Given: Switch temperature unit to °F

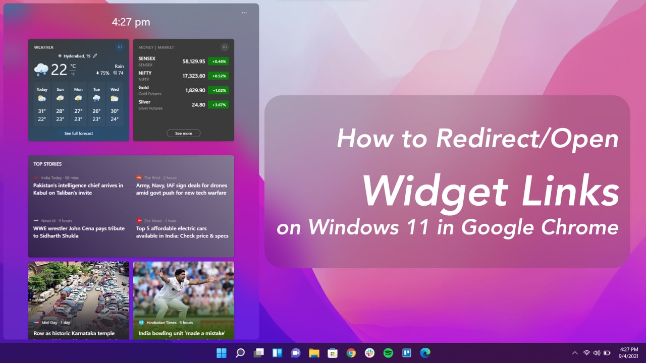Looking at the screenshot, I should click(73, 74).
